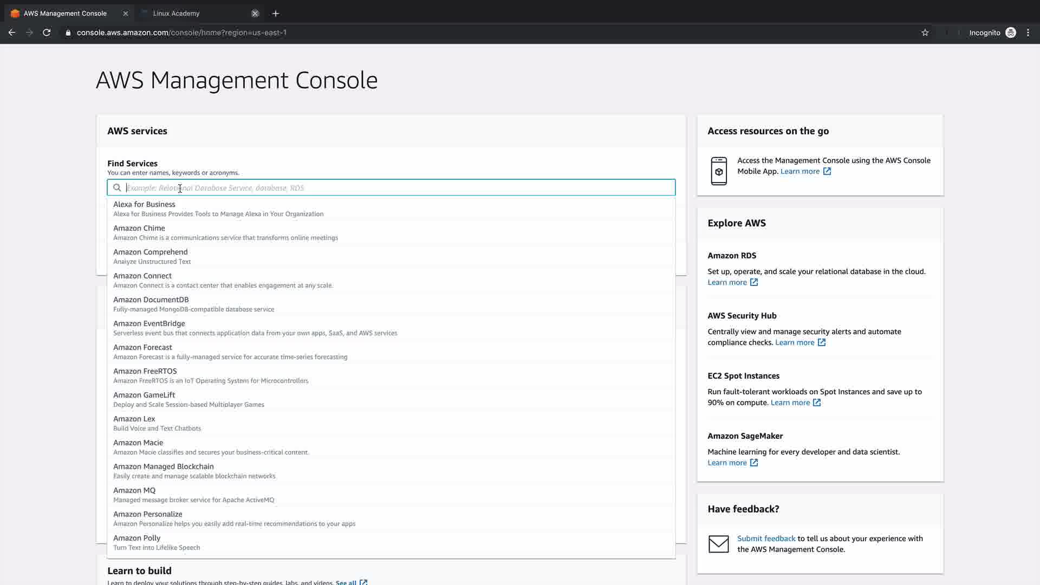The height and width of the screenshot is (585, 1040).
Task: Pick Amazon Polly from the dropdown list
Action: click(x=137, y=538)
